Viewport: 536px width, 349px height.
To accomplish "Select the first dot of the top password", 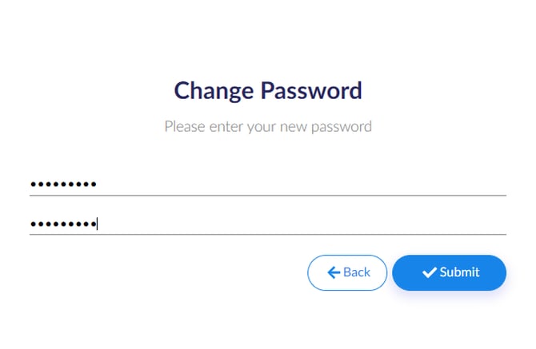I will point(34,184).
